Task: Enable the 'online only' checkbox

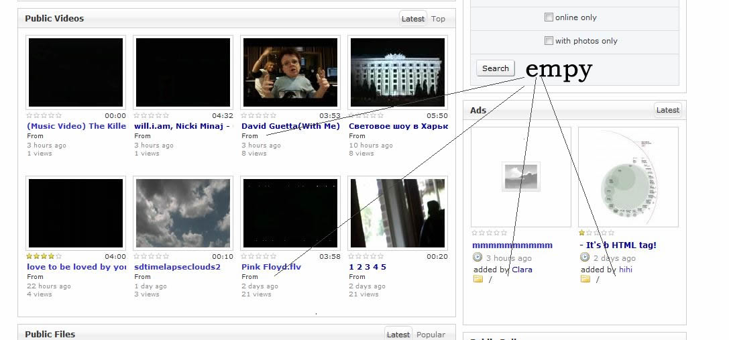Action: (x=549, y=17)
